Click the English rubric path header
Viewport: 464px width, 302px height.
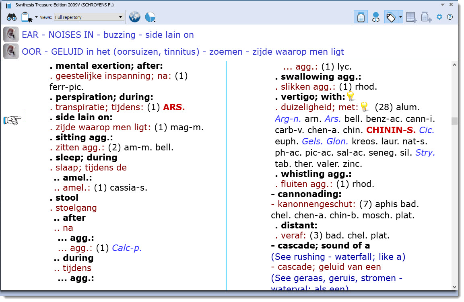(107, 35)
